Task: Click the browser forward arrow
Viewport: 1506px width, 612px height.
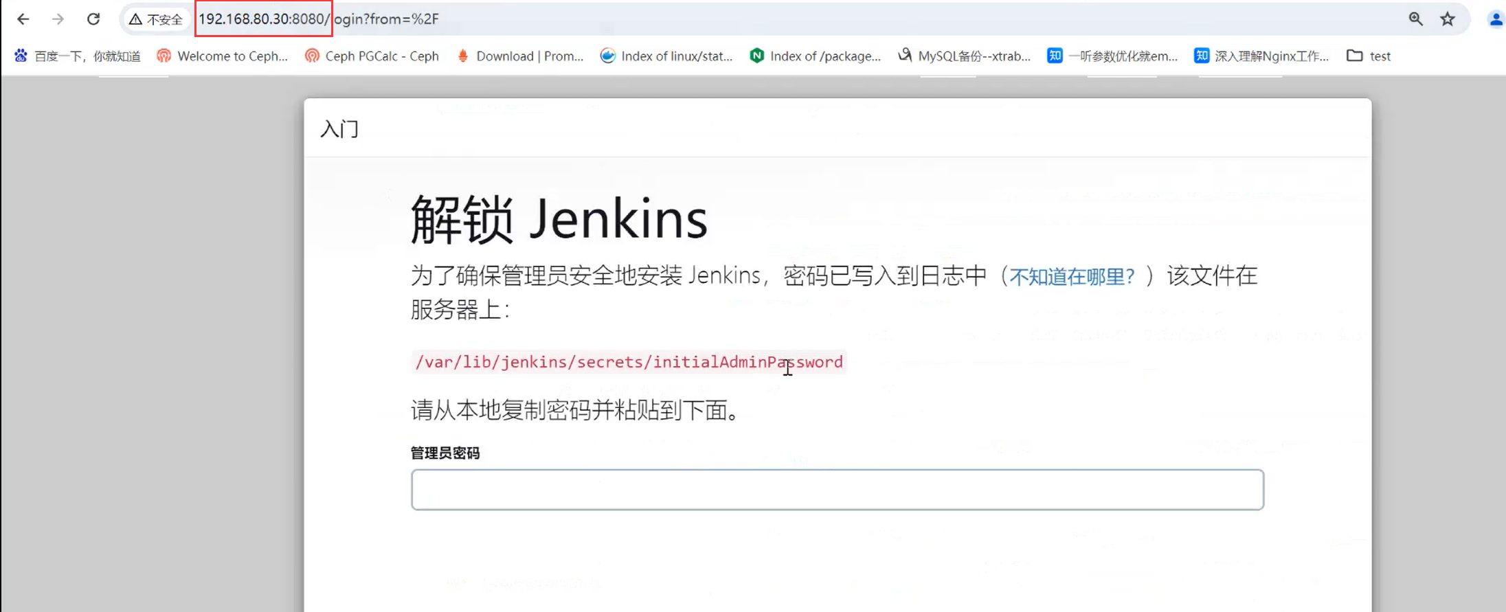Action: pos(58,19)
